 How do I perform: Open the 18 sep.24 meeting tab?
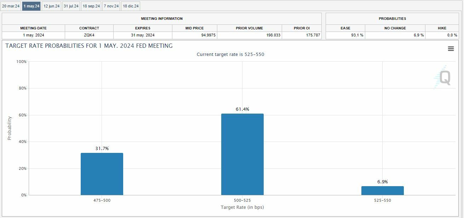(x=91, y=6)
